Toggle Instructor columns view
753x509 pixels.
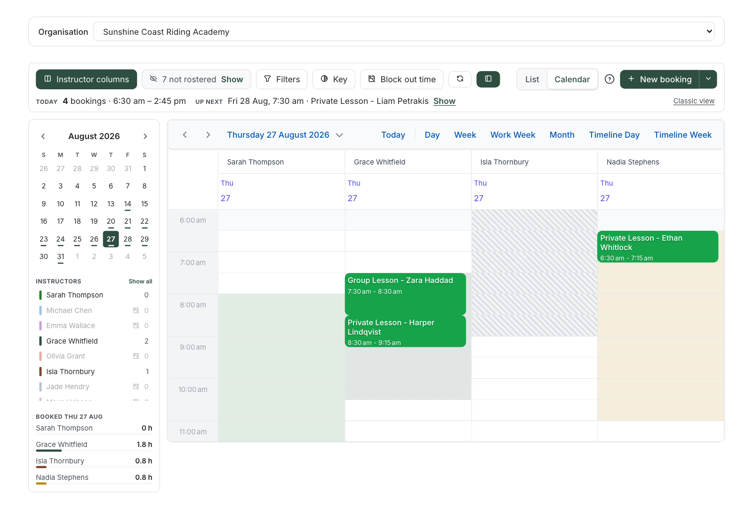[x=87, y=79]
